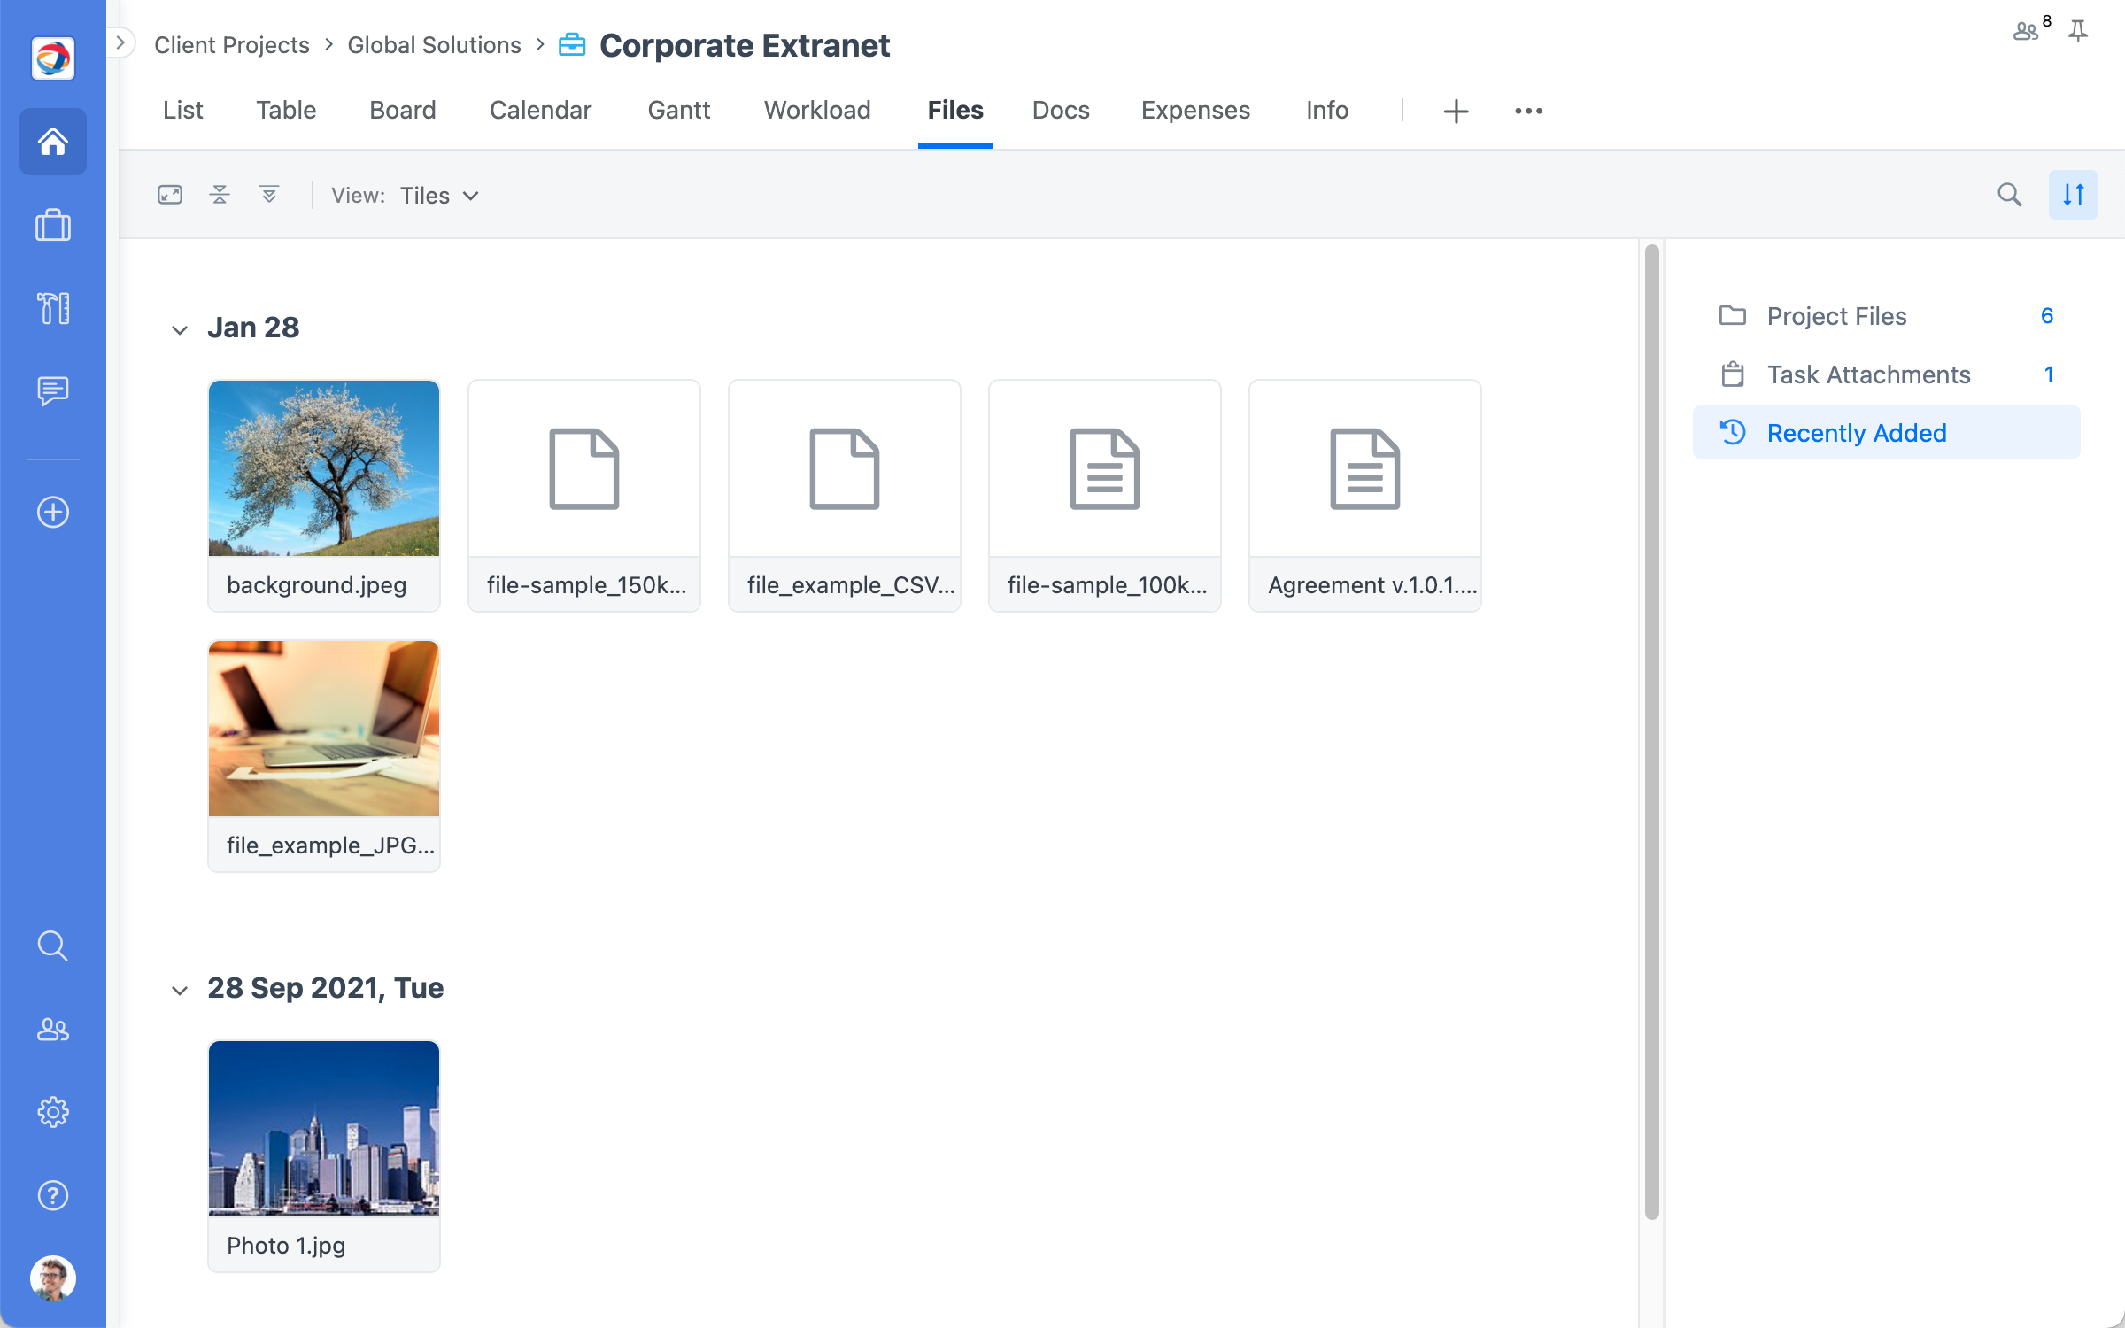Click the Task Attachments clipboard icon

tap(1733, 374)
